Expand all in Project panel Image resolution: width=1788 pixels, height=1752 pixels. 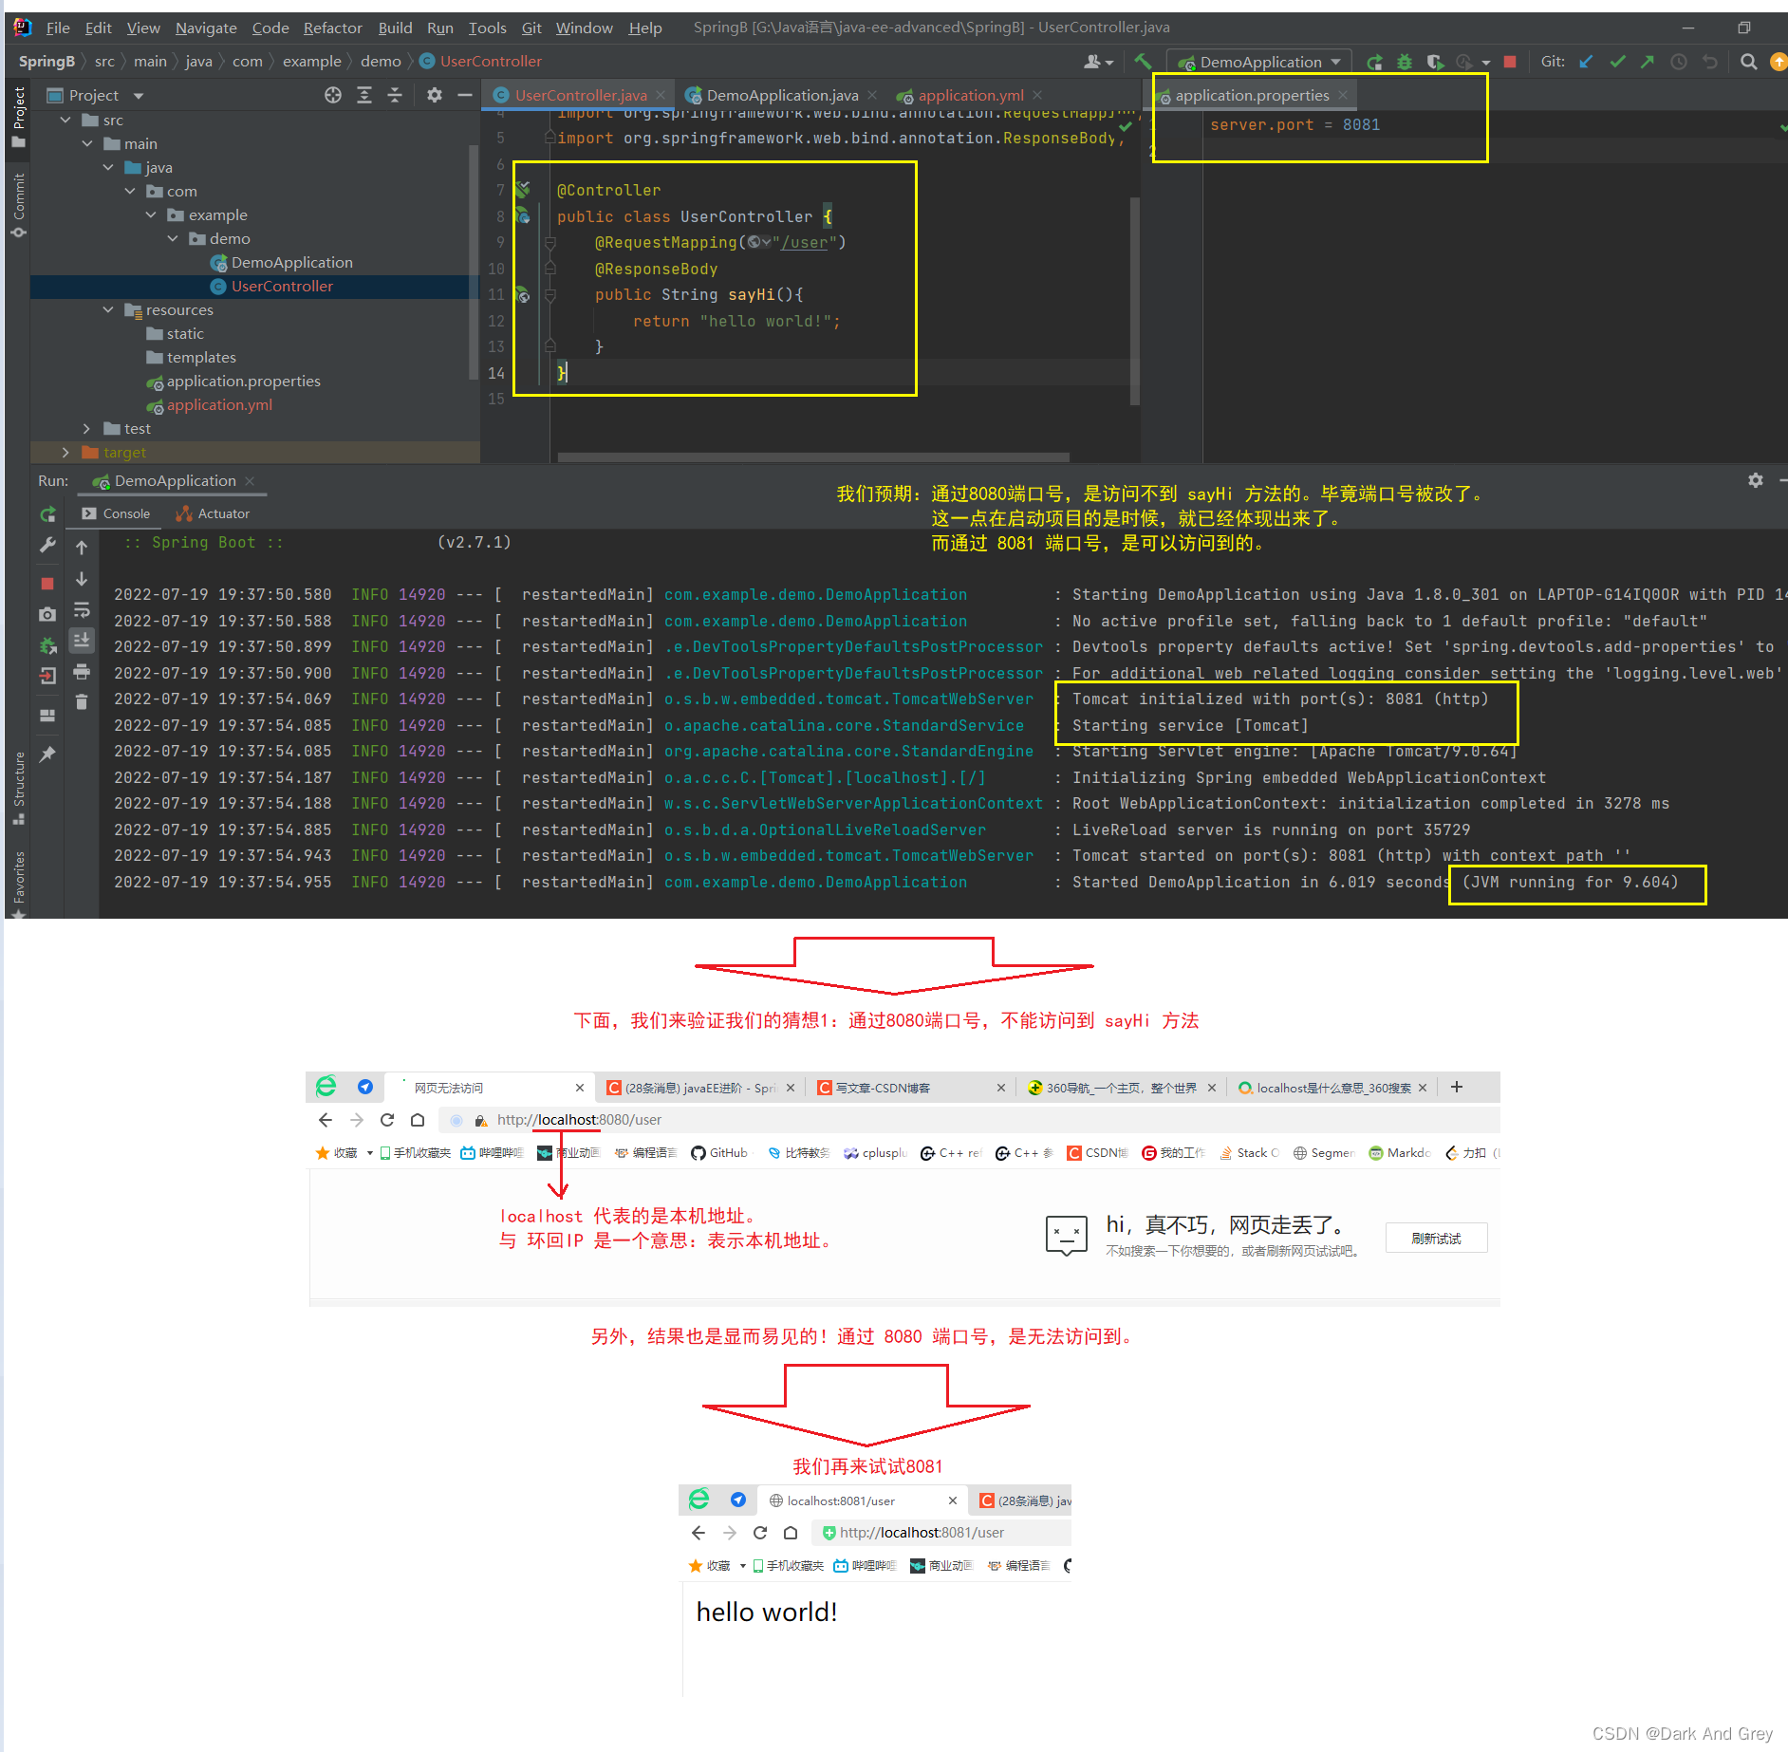pyautogui.click(x=364, y=95)
